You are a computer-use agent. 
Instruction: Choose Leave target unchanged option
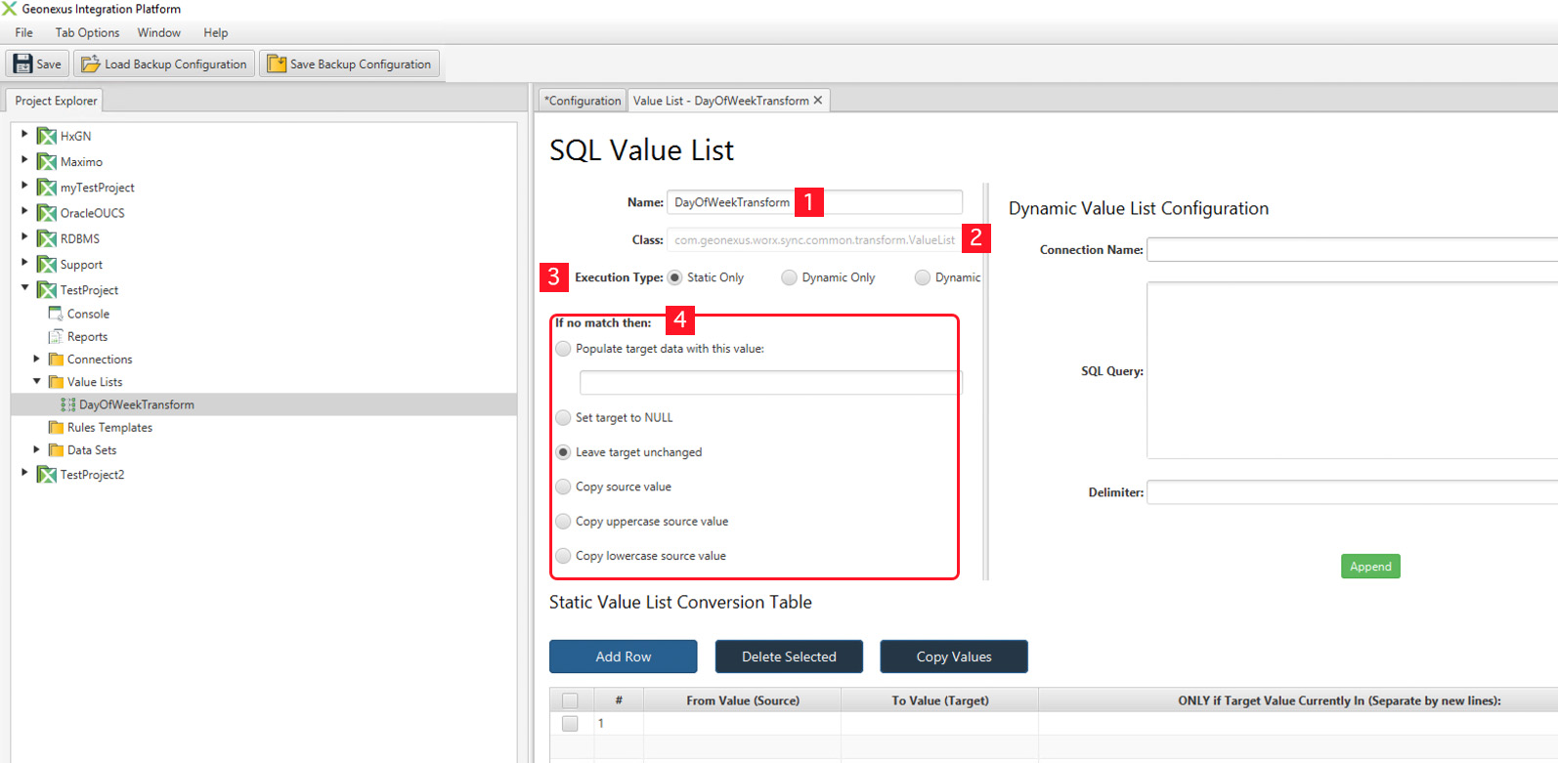pos(563,452)
